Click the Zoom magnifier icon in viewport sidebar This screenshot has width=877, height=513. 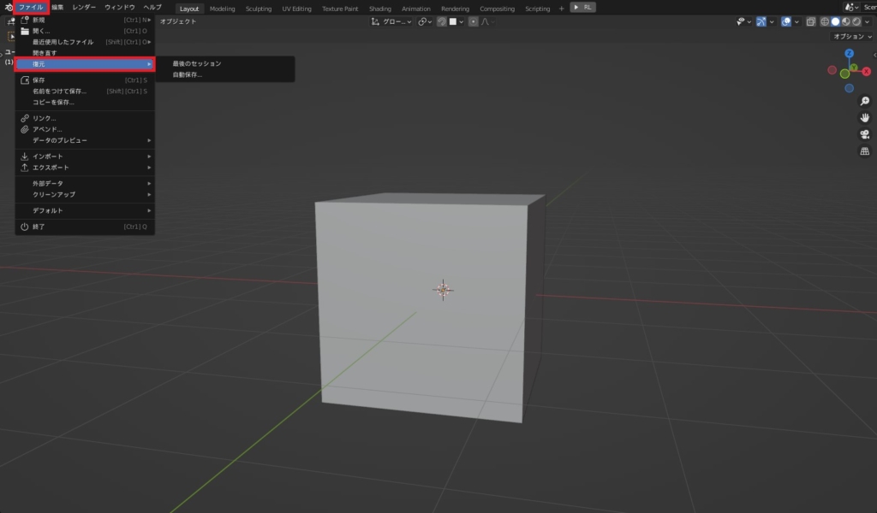[863, 100]
